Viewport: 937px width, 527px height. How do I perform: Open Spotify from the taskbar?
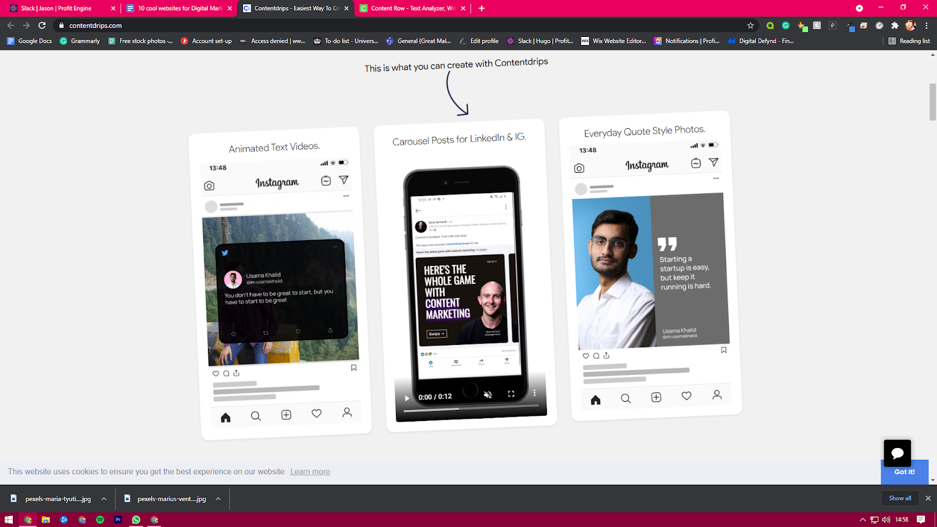pyautogui.click(x=100, y=519)
